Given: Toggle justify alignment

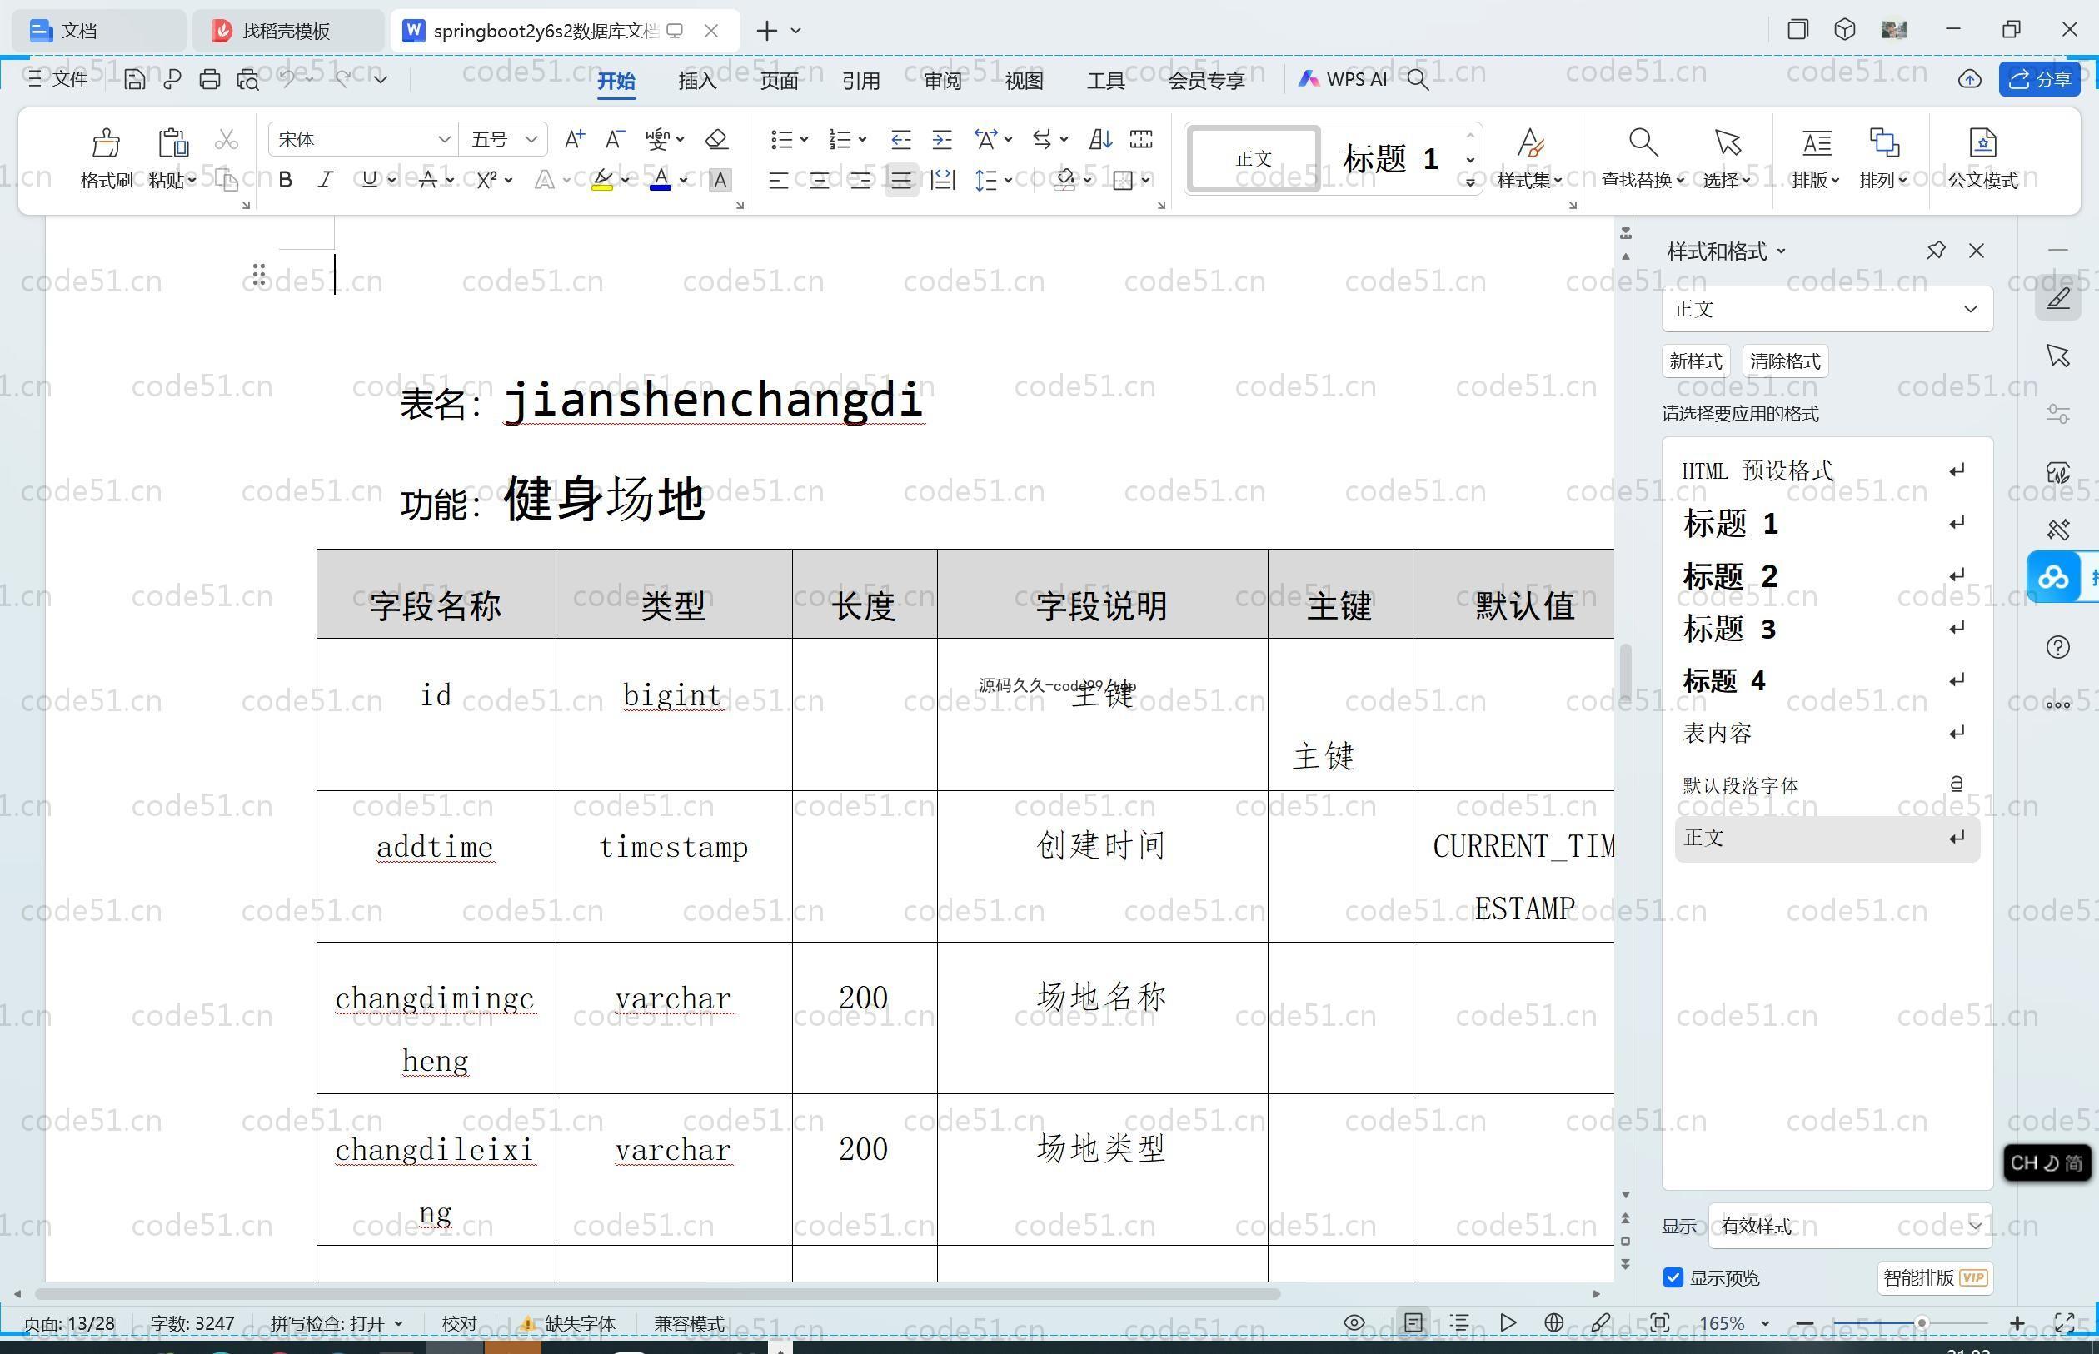Looking at the screenshot, I should click(901, 180).
